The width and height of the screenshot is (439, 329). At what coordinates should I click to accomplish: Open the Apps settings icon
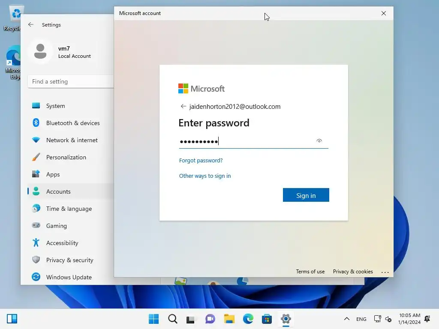(x=36, y=174)
